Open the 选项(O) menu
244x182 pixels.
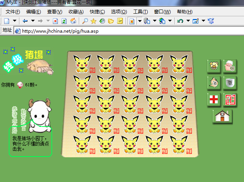click(119, 12)
